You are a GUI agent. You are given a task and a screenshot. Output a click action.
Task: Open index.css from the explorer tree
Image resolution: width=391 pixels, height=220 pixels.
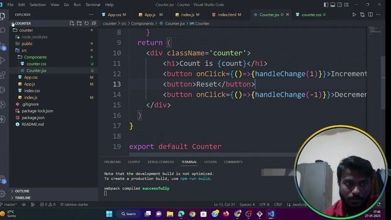click(32, 91)
